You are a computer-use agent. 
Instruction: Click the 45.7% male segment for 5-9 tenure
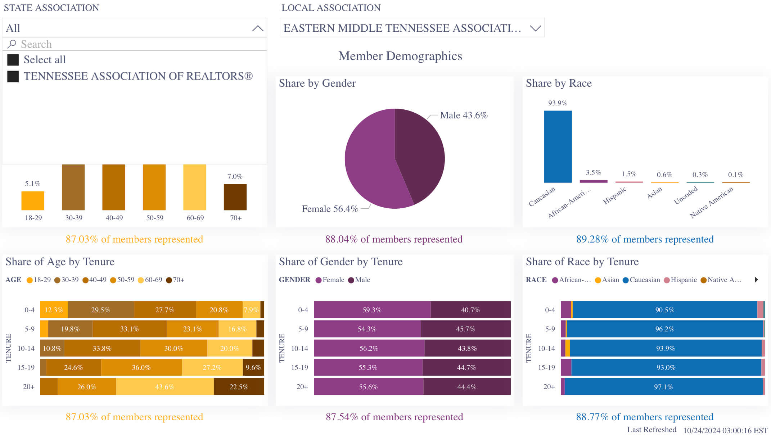pyautogui.click(x=466, y=329)
